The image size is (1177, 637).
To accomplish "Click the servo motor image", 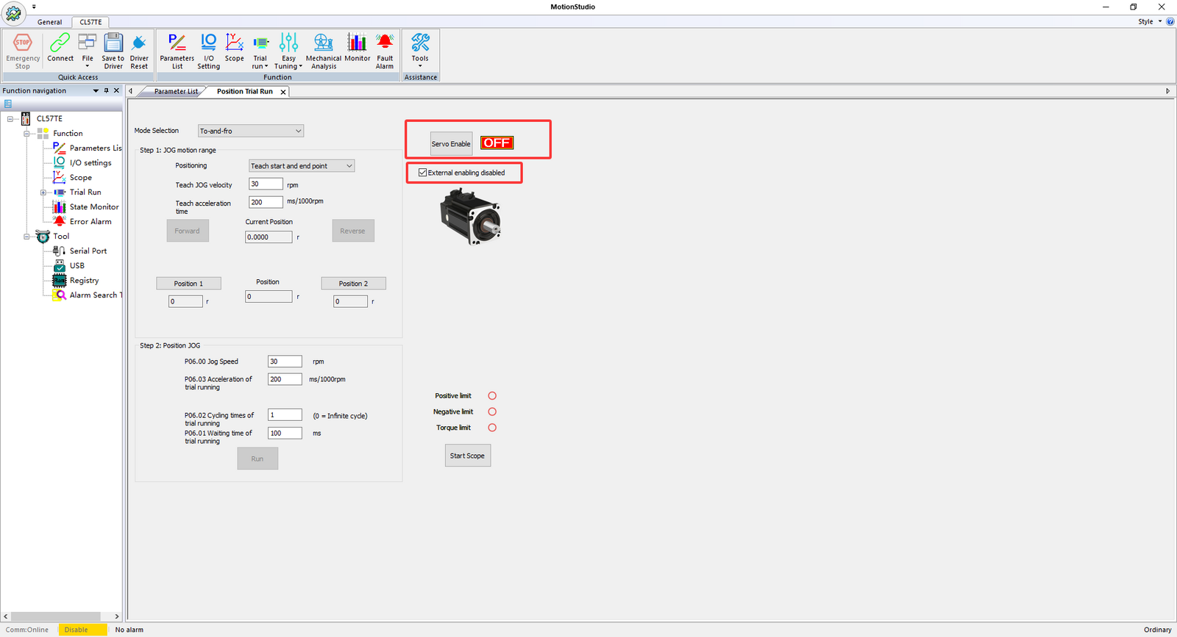I will (x=472, y=216).
